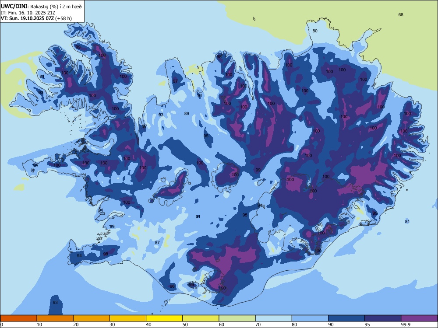Click the legend tick label 30

click(x=112, y=325)
